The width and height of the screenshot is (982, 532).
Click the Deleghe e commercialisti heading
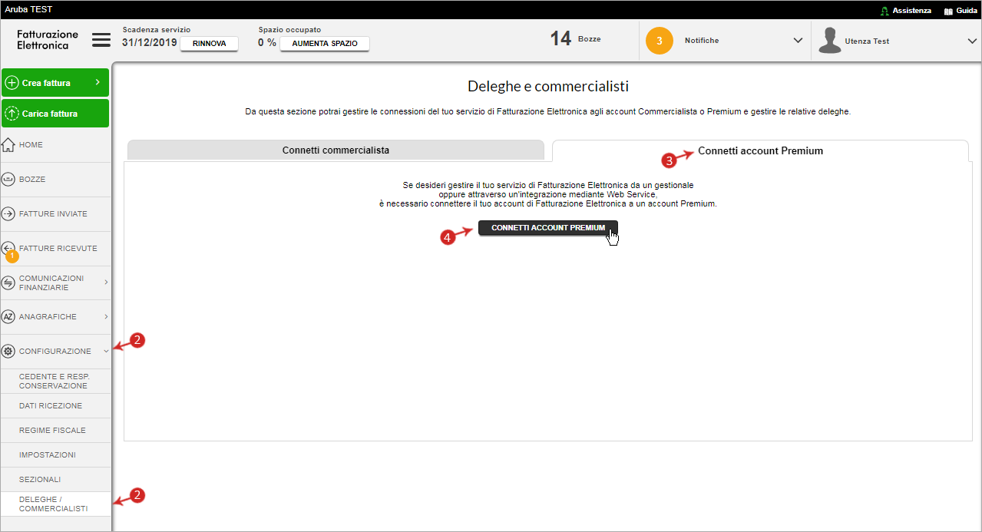(x=548, y=86)
